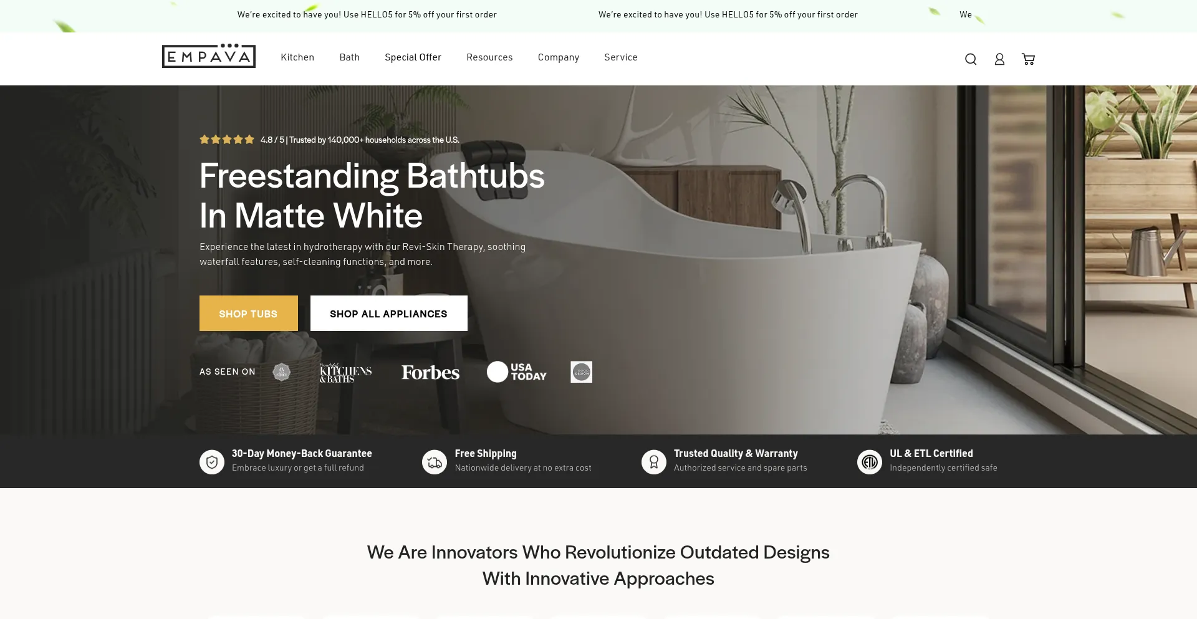The width and height of the screenshot is (1197, 619).
Task: Open the Special Offer menu item
Action: [x=413, y=57]
